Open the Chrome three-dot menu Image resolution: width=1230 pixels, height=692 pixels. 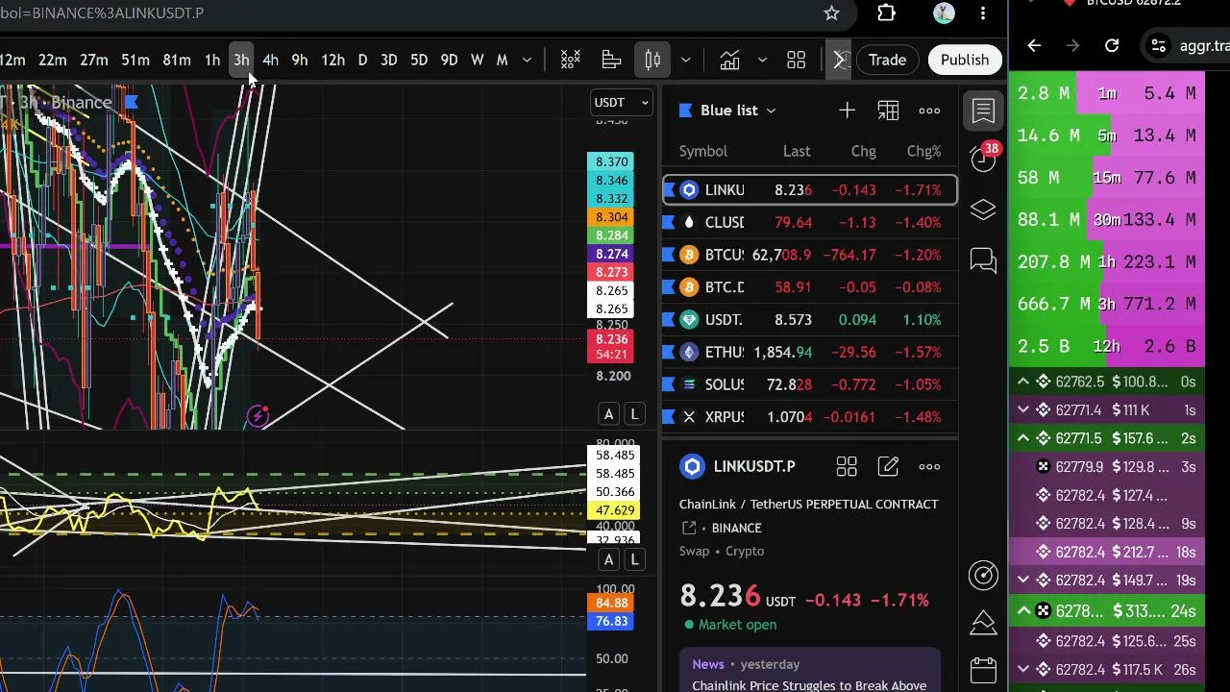[x=983, y=13]
